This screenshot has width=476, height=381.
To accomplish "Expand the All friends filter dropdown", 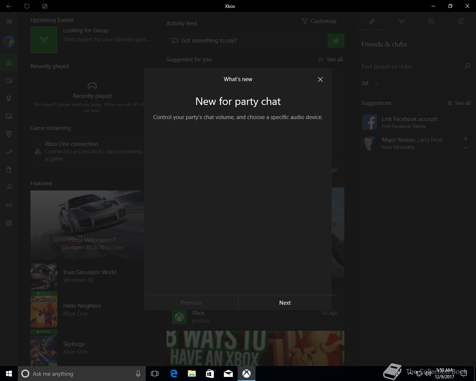I will pyautogui.click(x=370, y=83).
